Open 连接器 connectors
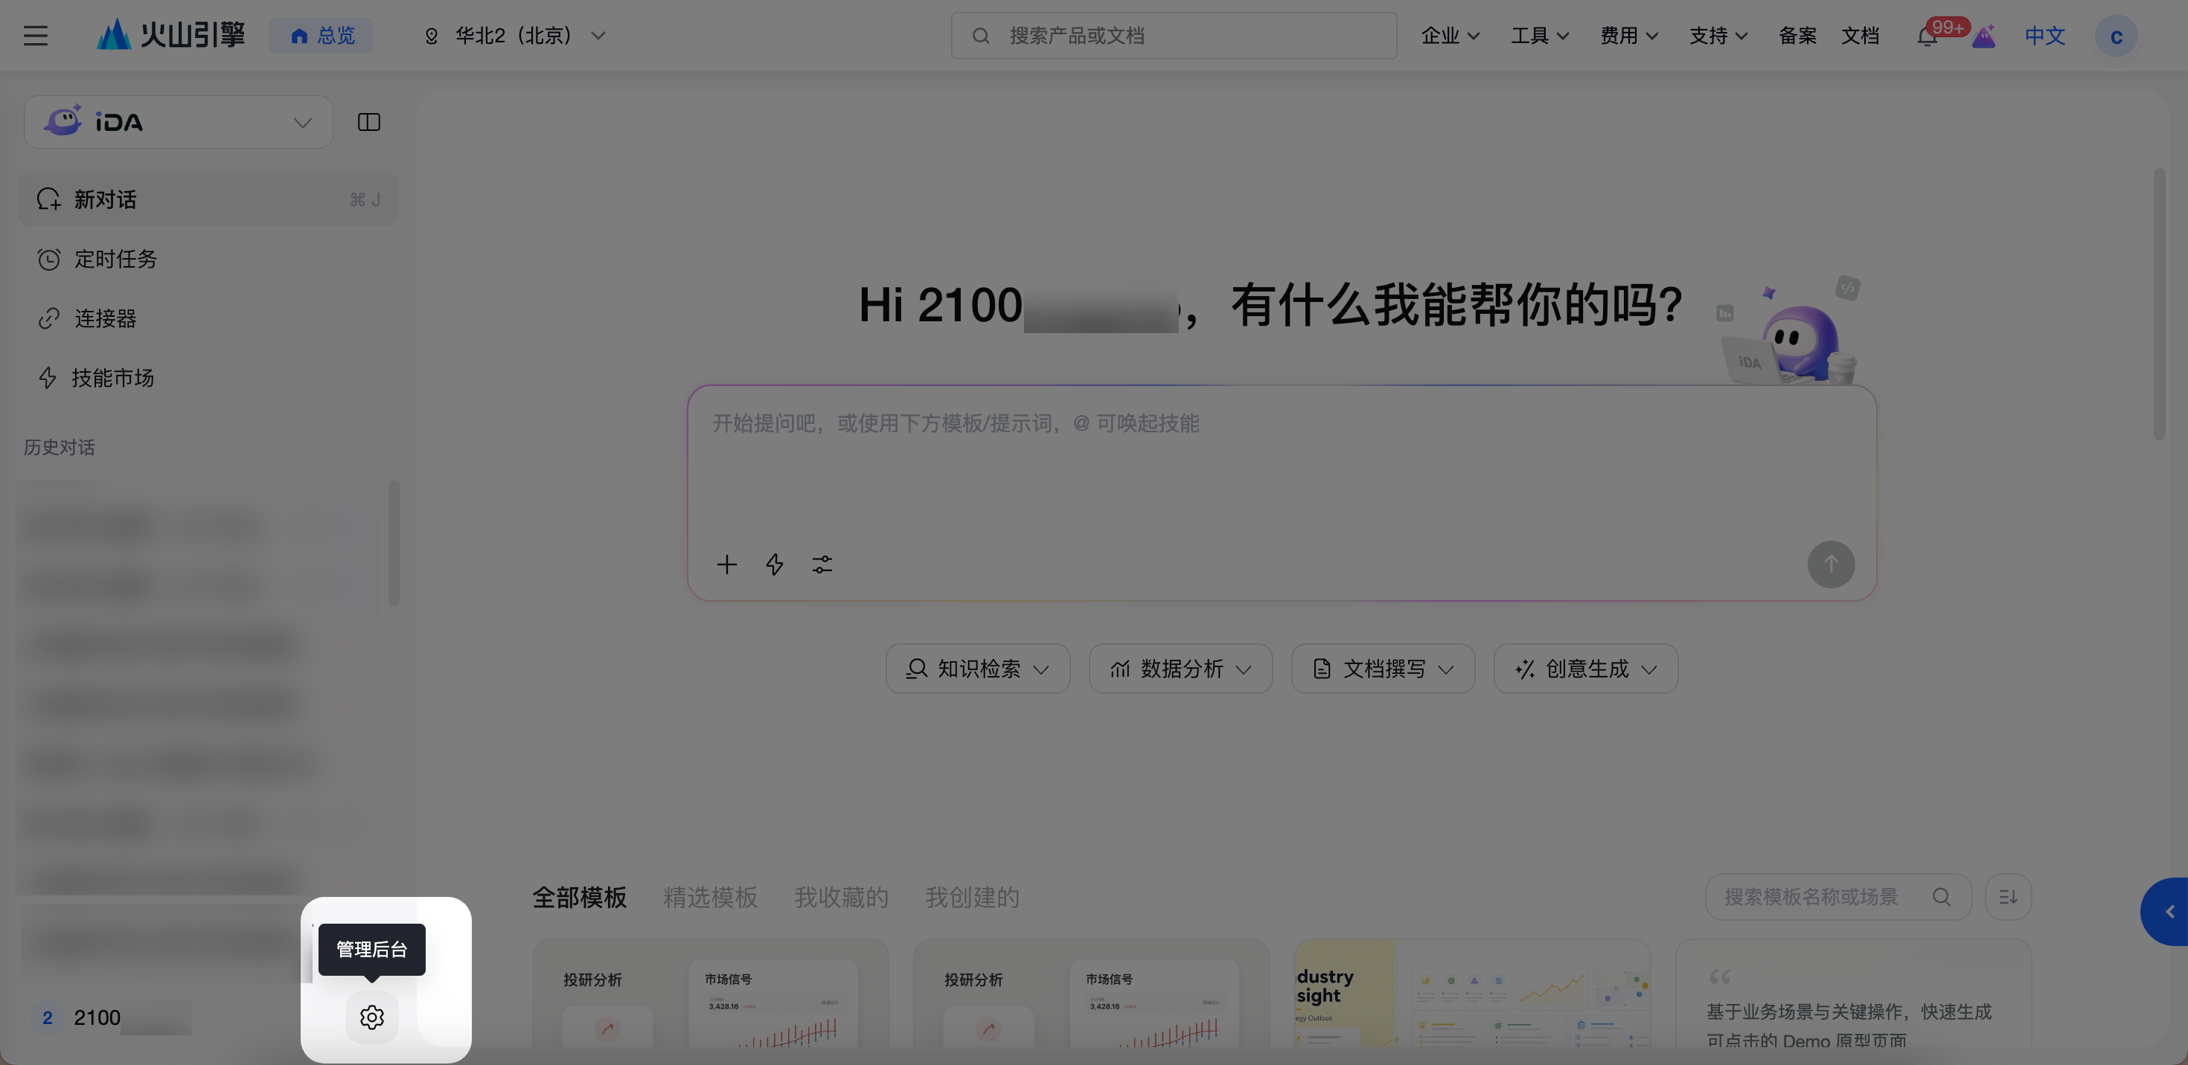 [x=207, y=318]
